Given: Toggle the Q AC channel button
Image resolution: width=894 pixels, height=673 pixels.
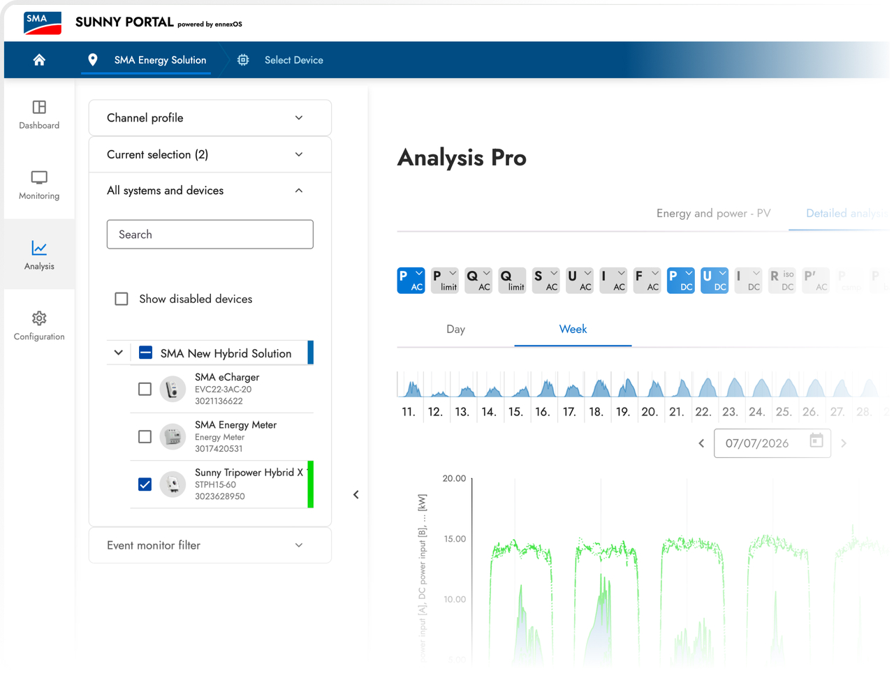Looking at the screenshot, I should click(x=478, y=281).
